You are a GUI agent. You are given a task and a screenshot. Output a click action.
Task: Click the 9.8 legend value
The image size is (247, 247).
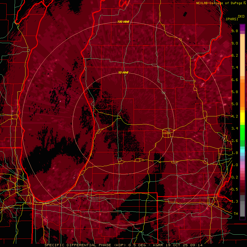pos(235,31)
